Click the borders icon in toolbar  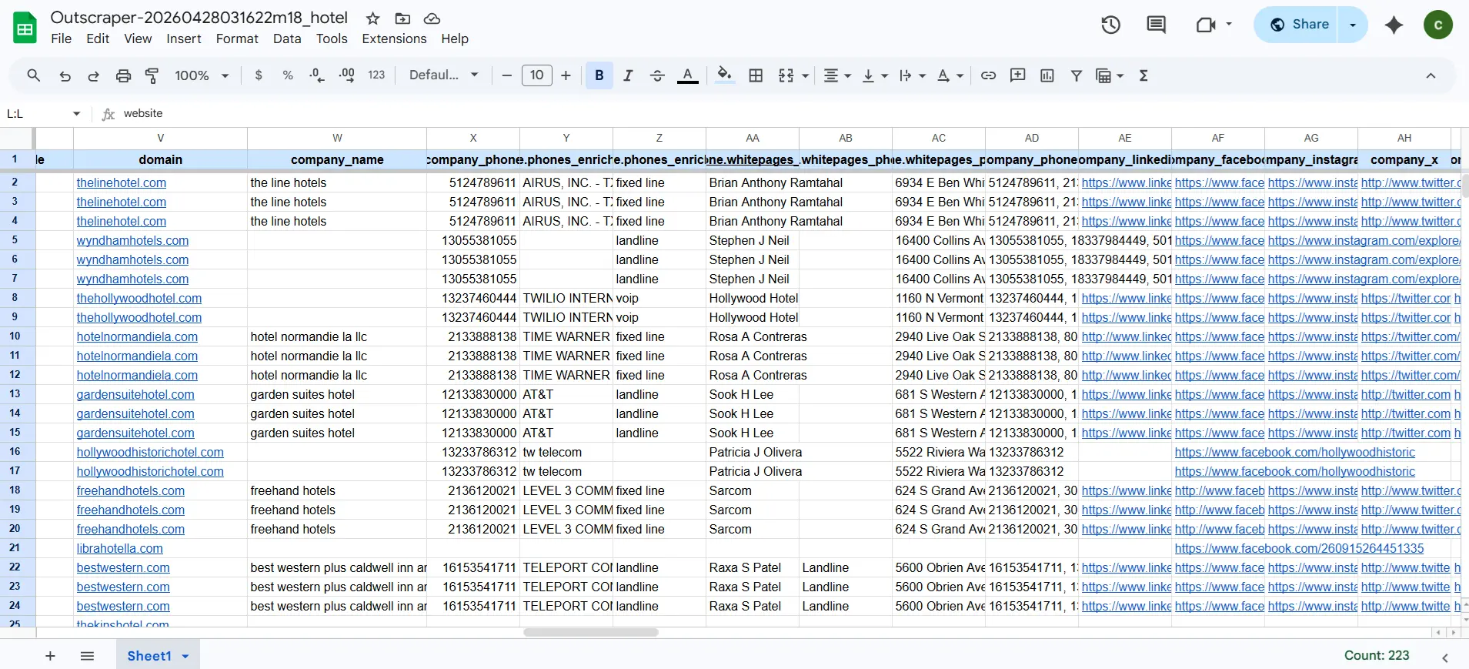756,75
